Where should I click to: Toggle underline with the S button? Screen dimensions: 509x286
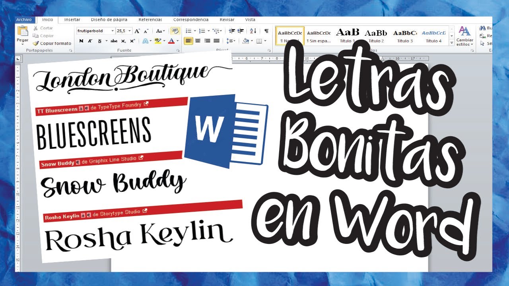click(x=99, y=41)
